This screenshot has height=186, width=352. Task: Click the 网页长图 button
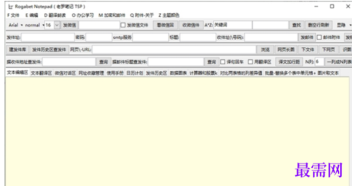(x=286, y=49)
